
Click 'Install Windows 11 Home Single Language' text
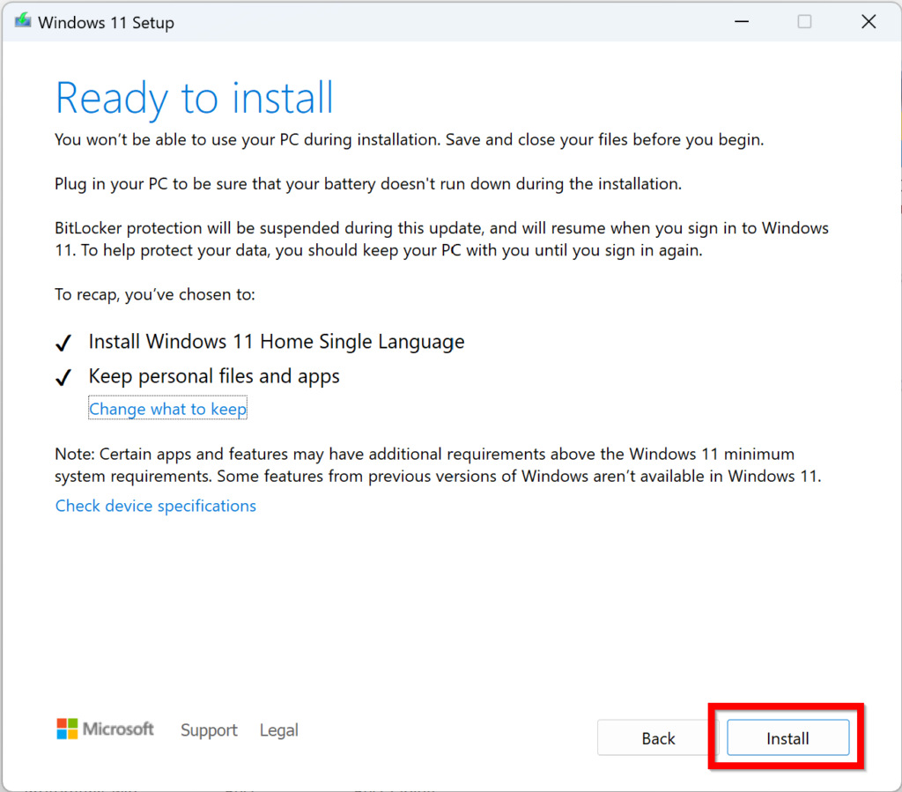(276, 342)
